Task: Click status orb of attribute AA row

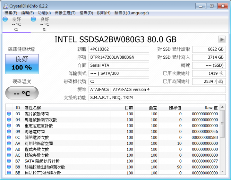Action: (9, 143)
